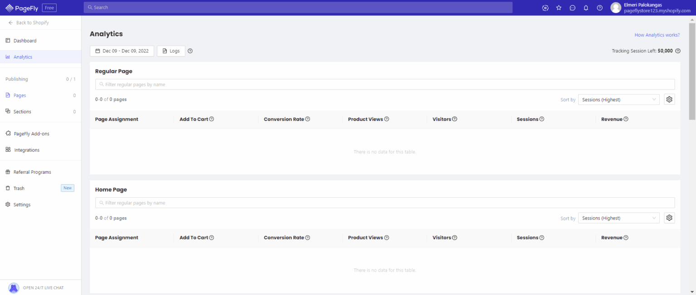
Task: Open the chat messages icon in top bar
Action: (572, 8)
